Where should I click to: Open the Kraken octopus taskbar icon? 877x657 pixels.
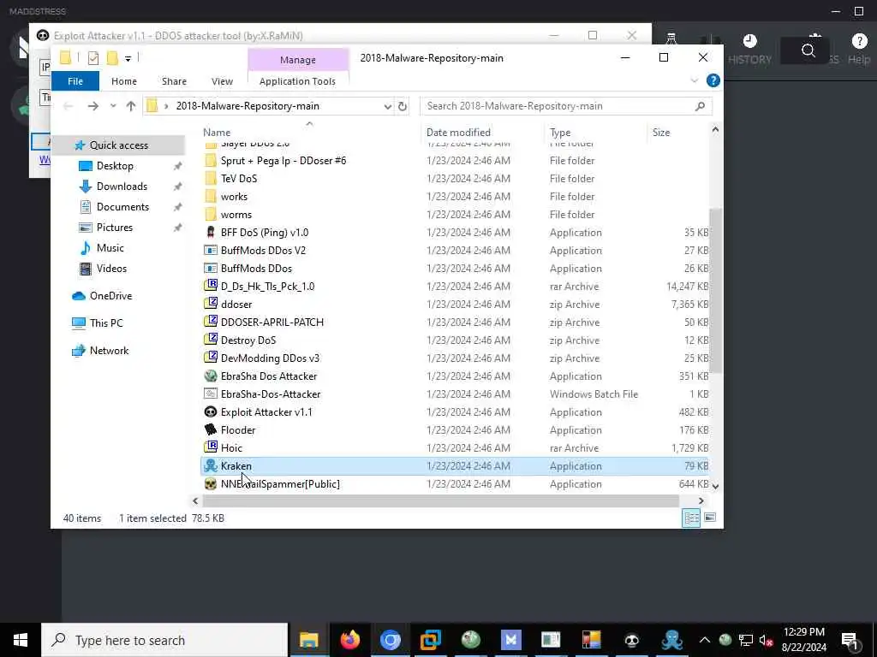tap(671, 640)
